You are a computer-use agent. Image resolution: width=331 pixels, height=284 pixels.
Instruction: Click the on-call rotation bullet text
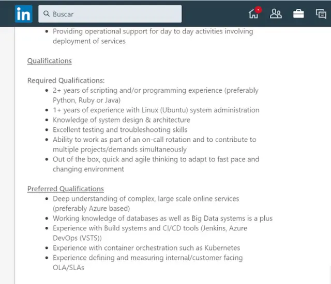pyautogui.click(x=154, y=139)
